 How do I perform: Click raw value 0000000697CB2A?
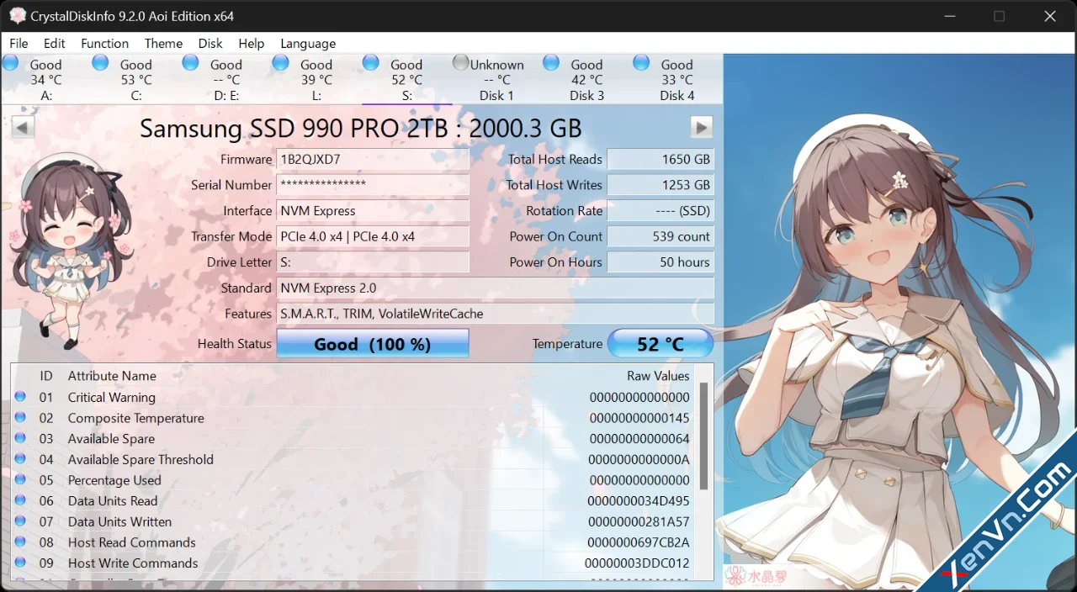pyautogui.click(x=639, y=542)
